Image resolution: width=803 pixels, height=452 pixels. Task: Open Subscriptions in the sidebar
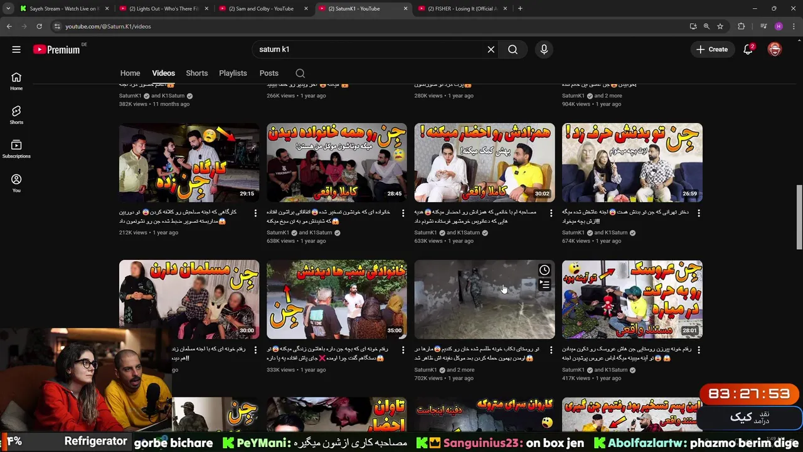[x=16, y=149]
